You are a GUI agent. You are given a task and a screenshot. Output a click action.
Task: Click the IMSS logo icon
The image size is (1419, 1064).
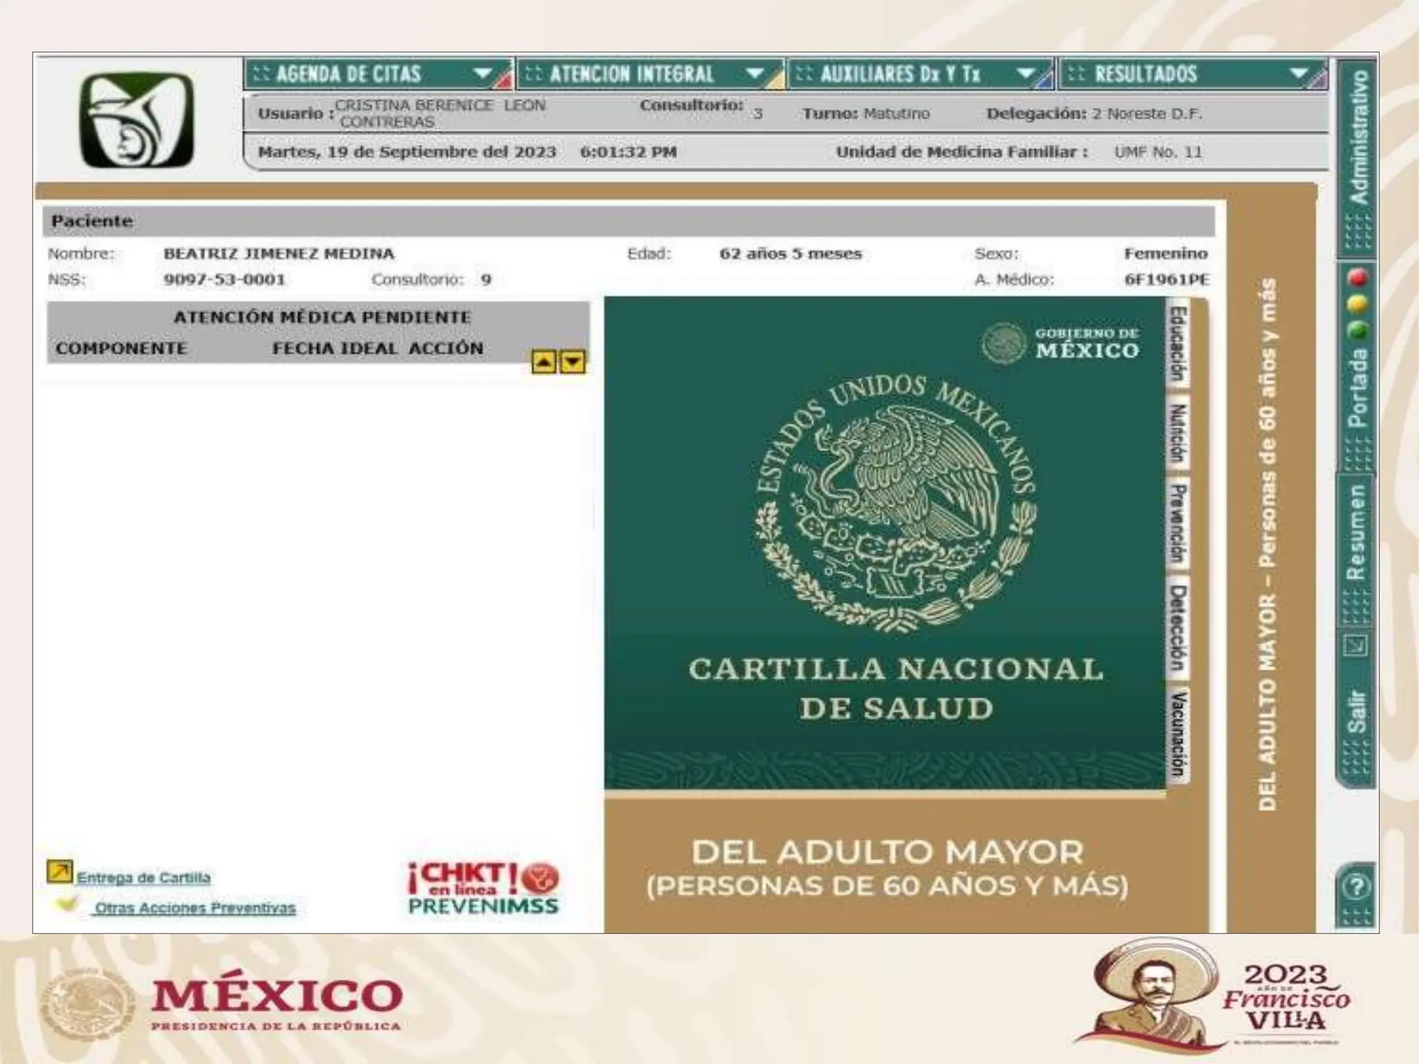tap(136, 121)
